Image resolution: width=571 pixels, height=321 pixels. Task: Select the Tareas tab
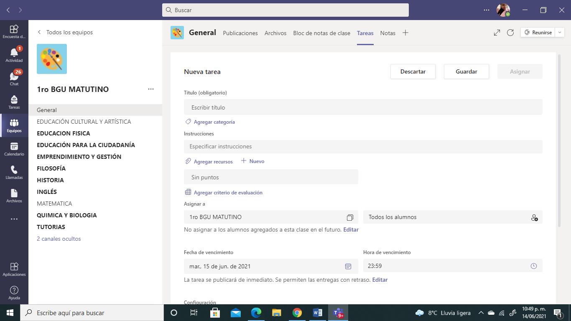[365, 33]
